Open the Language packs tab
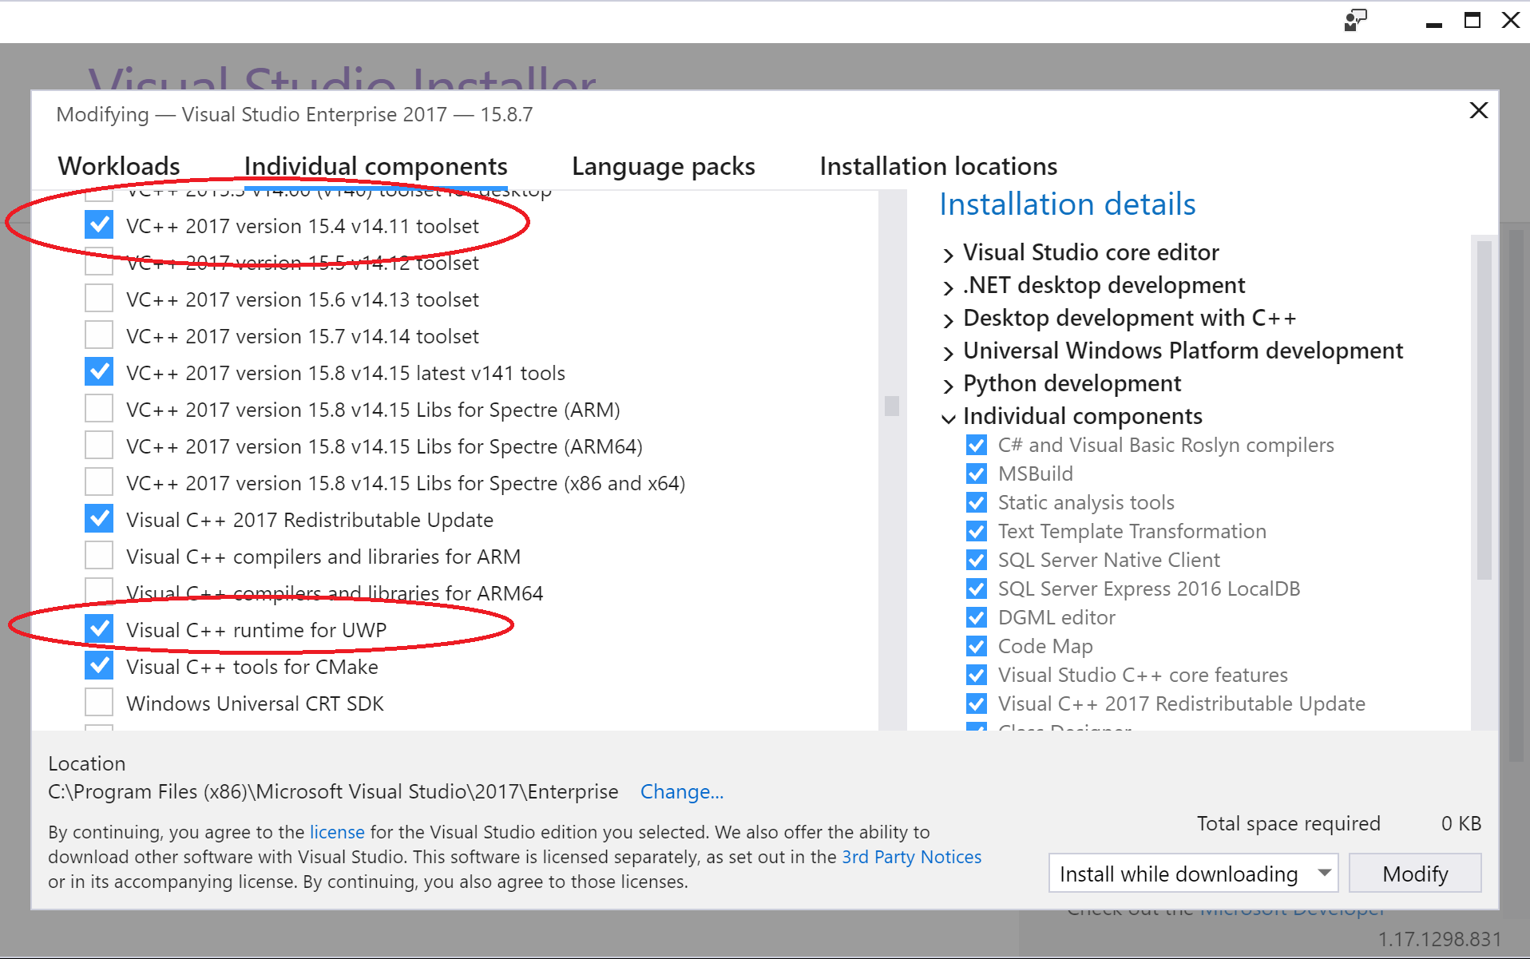Screen dimensions: 1530x959 [664, 166]
